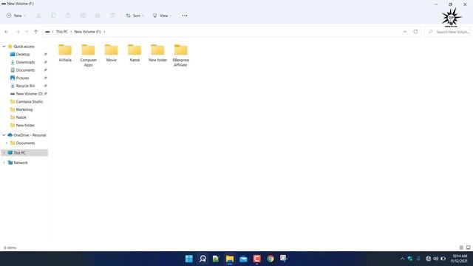Open New folder in sidebar
Viewport: 473px width, 266px height.
[25, 125]
